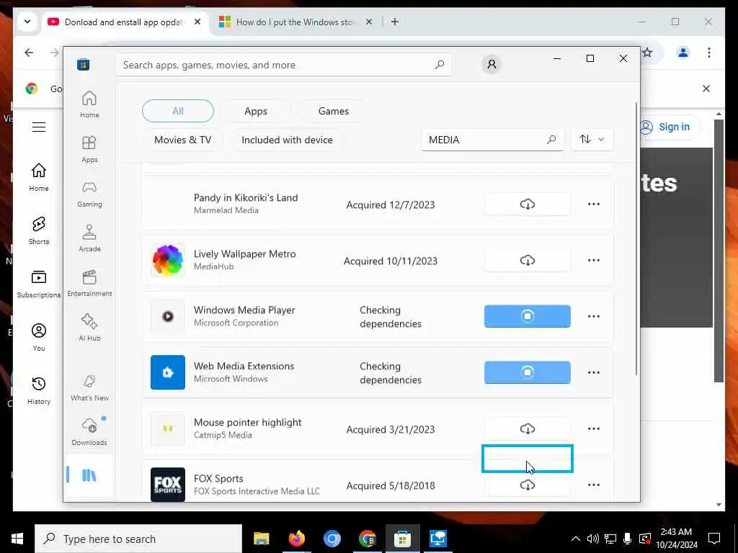Screen dimensions: 738x553
Task: Open more options for Pandy in Kikoriki's Land
Action: point(594,204)
